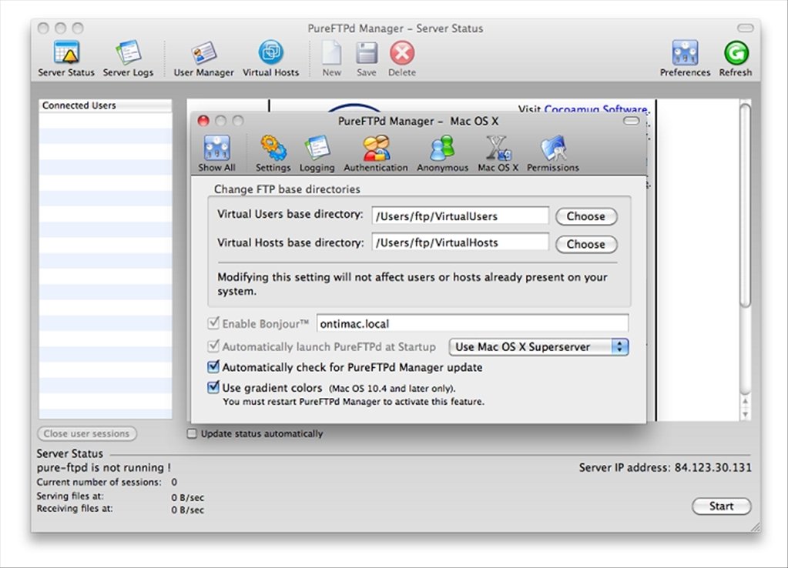Click the red Delete icon
The height and width of the screenshot is (568, 788).
pyautogui.click(x=402, y=58)
